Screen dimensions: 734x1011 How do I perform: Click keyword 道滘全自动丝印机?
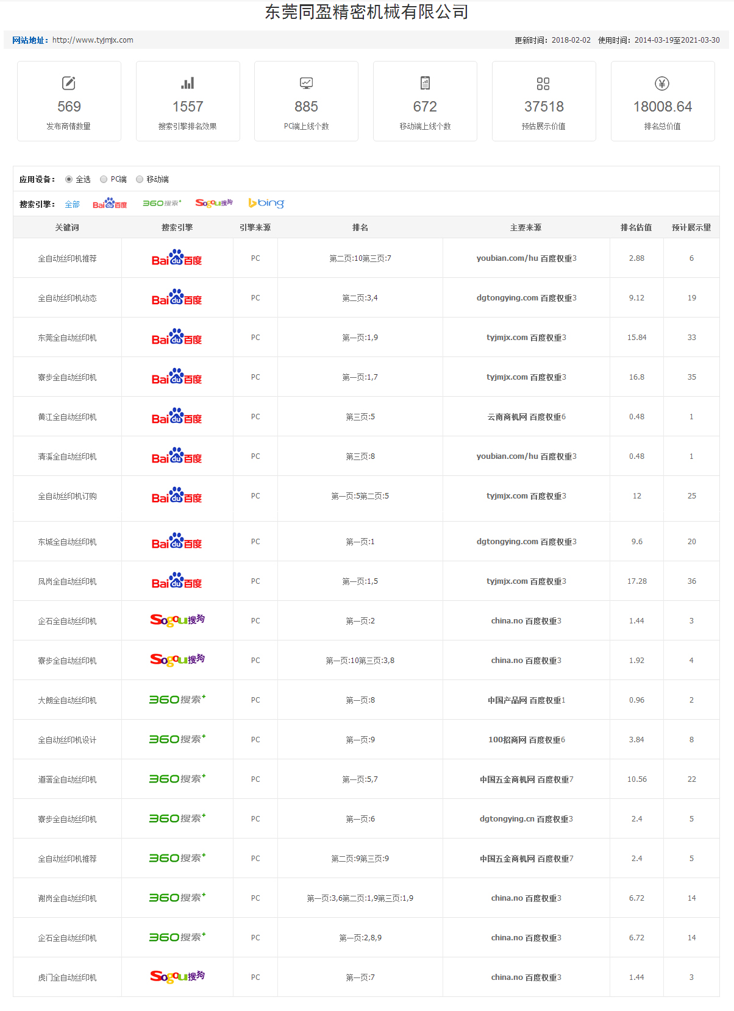point(67,779)
